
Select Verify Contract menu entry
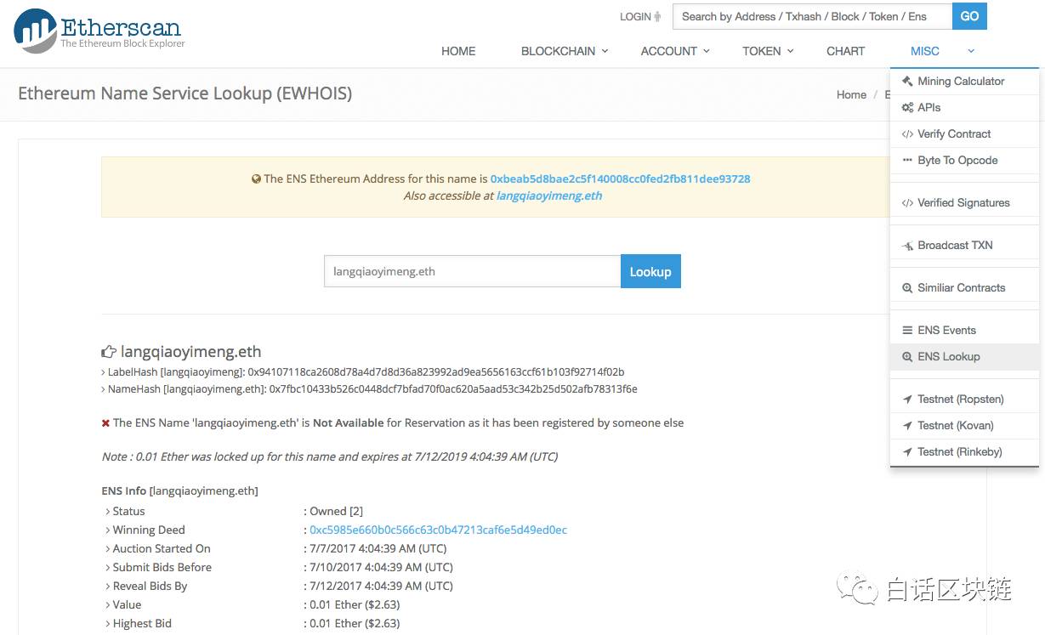coord(964,134)
